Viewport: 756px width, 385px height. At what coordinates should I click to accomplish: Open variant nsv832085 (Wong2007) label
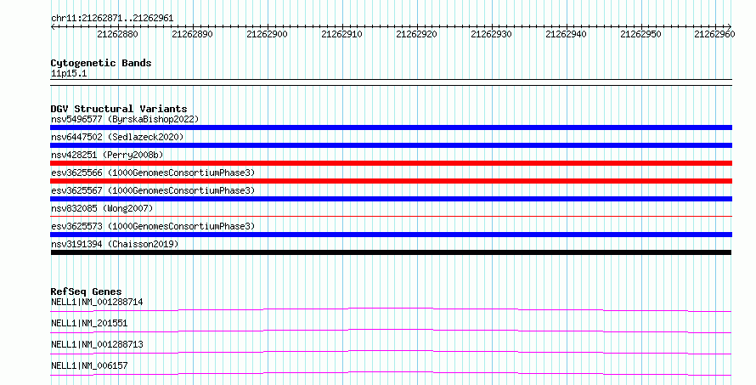pos(102,208)
